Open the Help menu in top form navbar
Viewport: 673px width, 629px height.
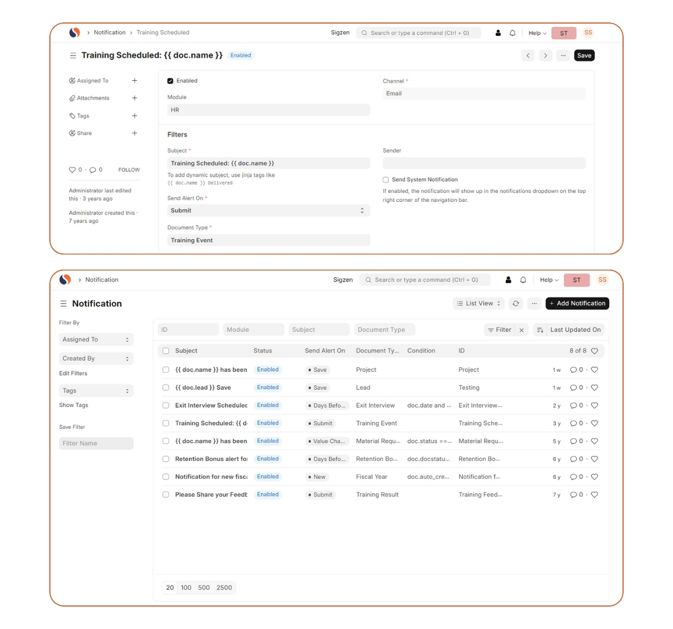(x=537, y=33)
